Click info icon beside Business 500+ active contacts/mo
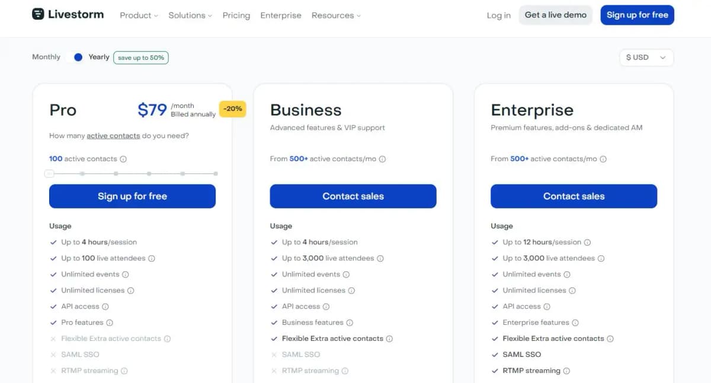Viewport: 711px width, 383px height. click(382, 159)
